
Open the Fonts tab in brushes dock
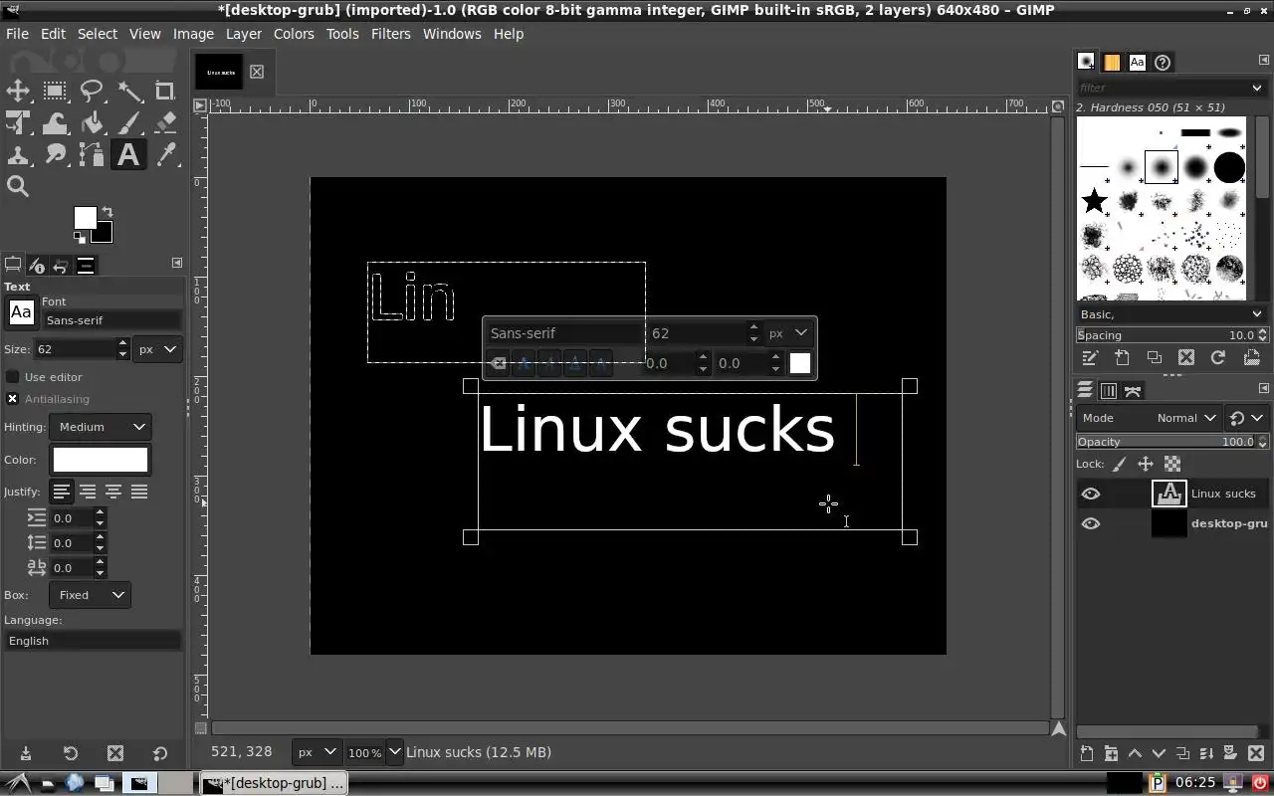[1138, 62]
